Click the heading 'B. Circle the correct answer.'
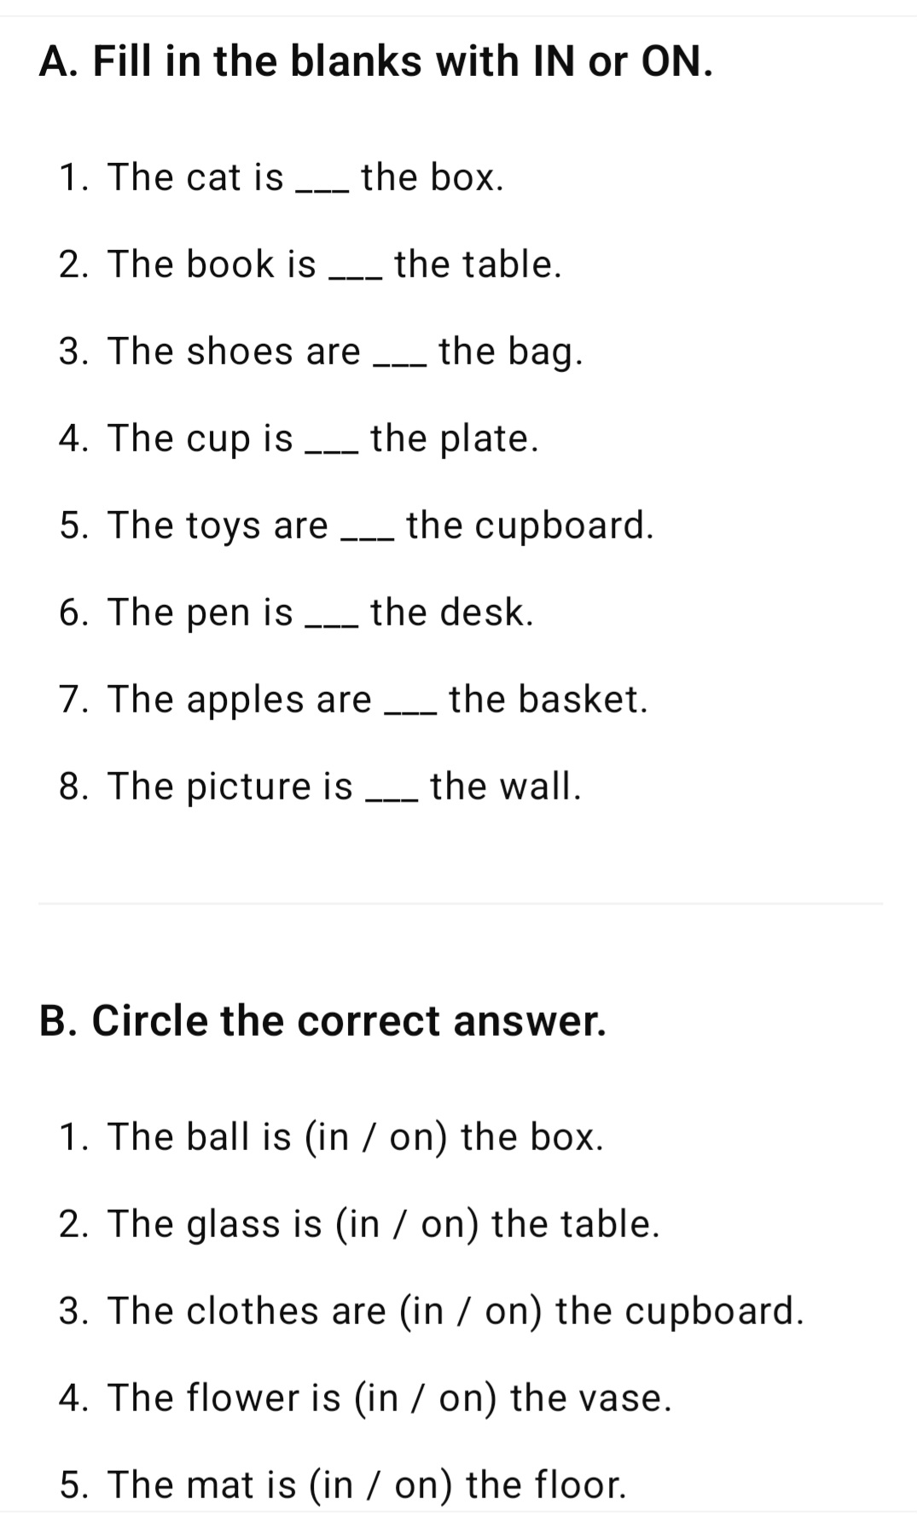Viewport: 917px width, 1528px height. (x=323, y=1021)
